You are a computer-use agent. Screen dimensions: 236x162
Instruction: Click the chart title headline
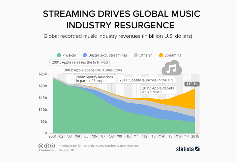[121, 20]
